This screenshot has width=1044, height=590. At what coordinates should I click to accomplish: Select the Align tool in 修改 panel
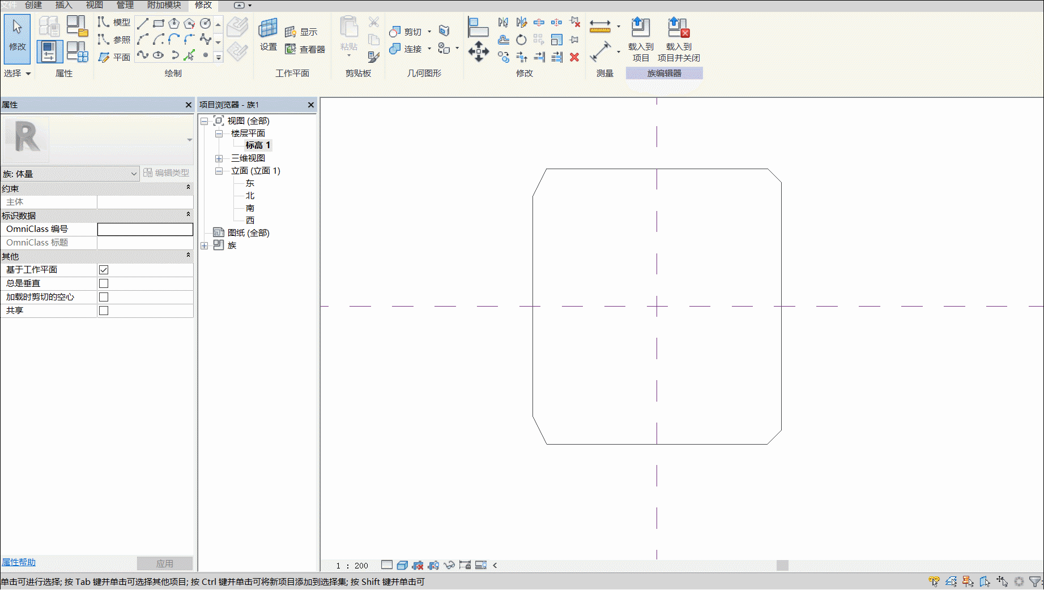pyautogui.click(x=478, y=27)
